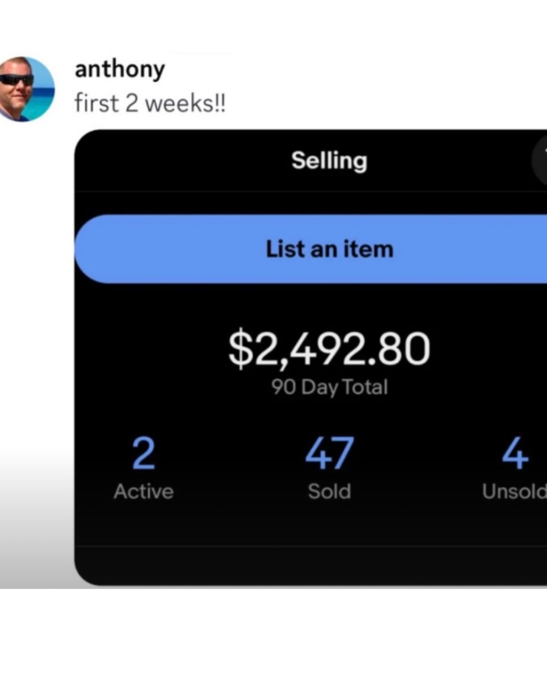Click the dollar sign in the sales total

click(x=240, y=348)
